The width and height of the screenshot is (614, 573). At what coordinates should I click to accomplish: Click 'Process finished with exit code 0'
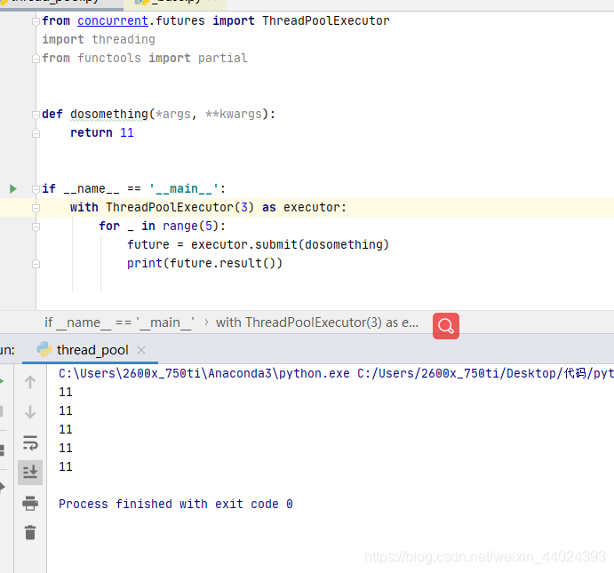176,504
